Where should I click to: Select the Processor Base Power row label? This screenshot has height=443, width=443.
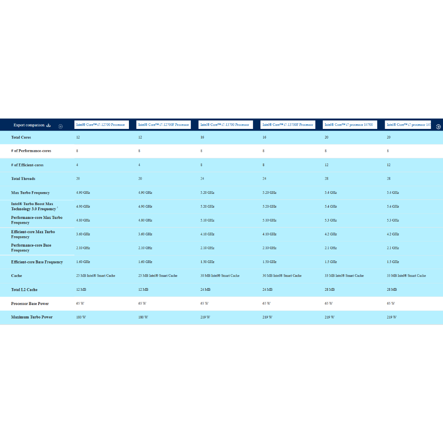(30, 303)
